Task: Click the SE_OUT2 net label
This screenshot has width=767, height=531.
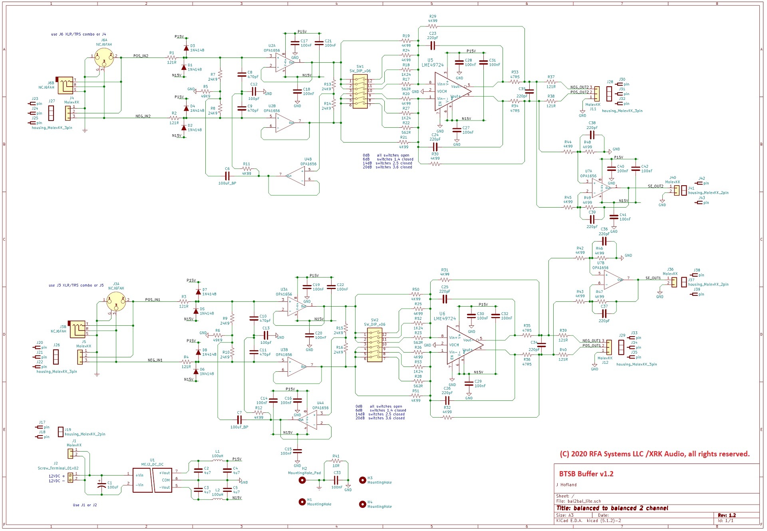Action: [656, 186]
